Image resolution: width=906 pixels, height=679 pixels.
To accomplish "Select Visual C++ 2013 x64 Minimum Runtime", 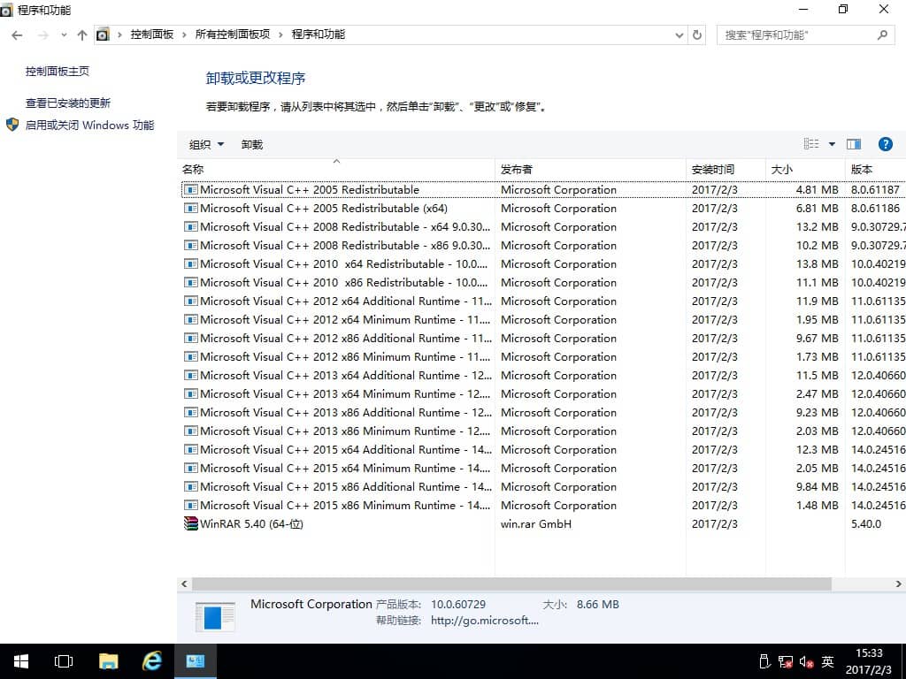I will point(543,393).
